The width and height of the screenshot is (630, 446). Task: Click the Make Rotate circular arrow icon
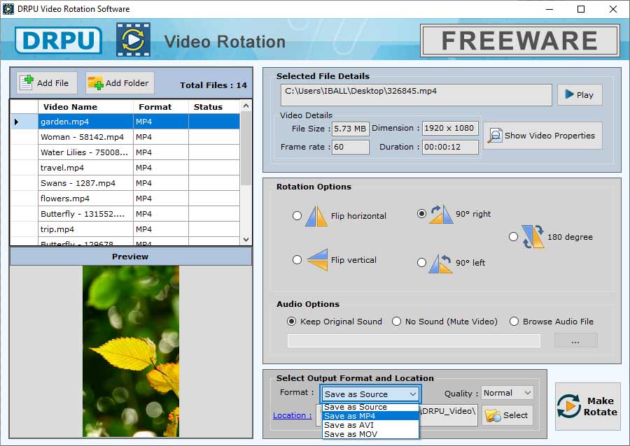pos(568,406)
